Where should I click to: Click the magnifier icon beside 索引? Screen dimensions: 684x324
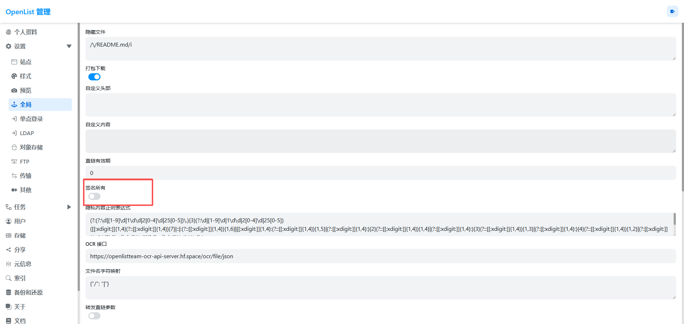(x=9, y=278)
